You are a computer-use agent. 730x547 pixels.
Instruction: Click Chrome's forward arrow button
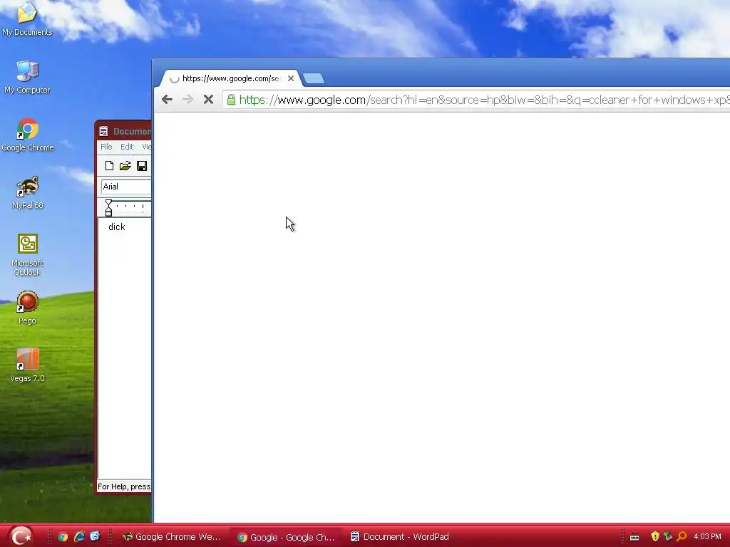click(x=187, y=99)
